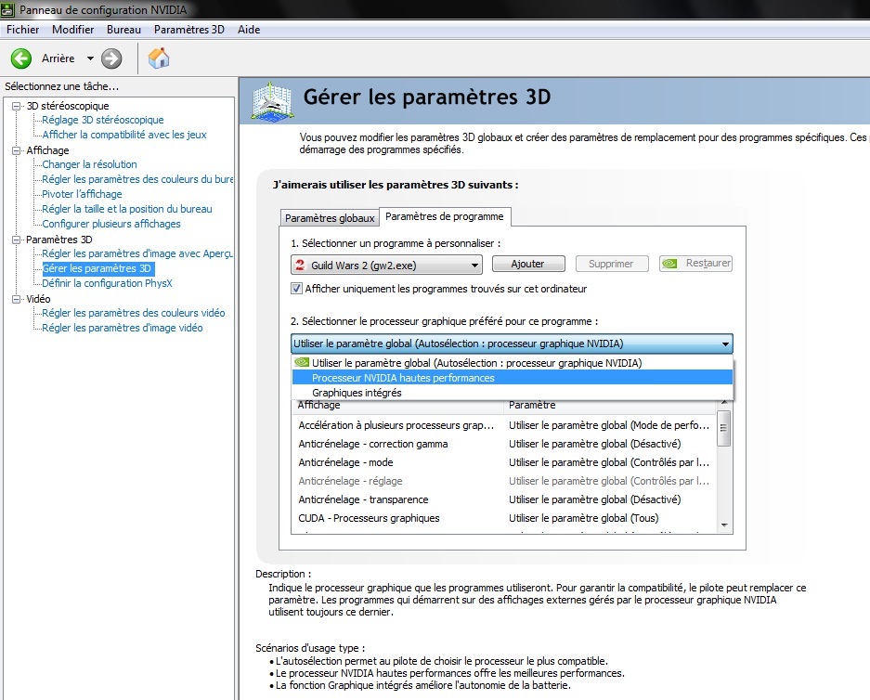Image resolution: width=870 pixels, height=700 pixels.
Task: Open Définir la configuration PhysX link
Action: point(107,283)
